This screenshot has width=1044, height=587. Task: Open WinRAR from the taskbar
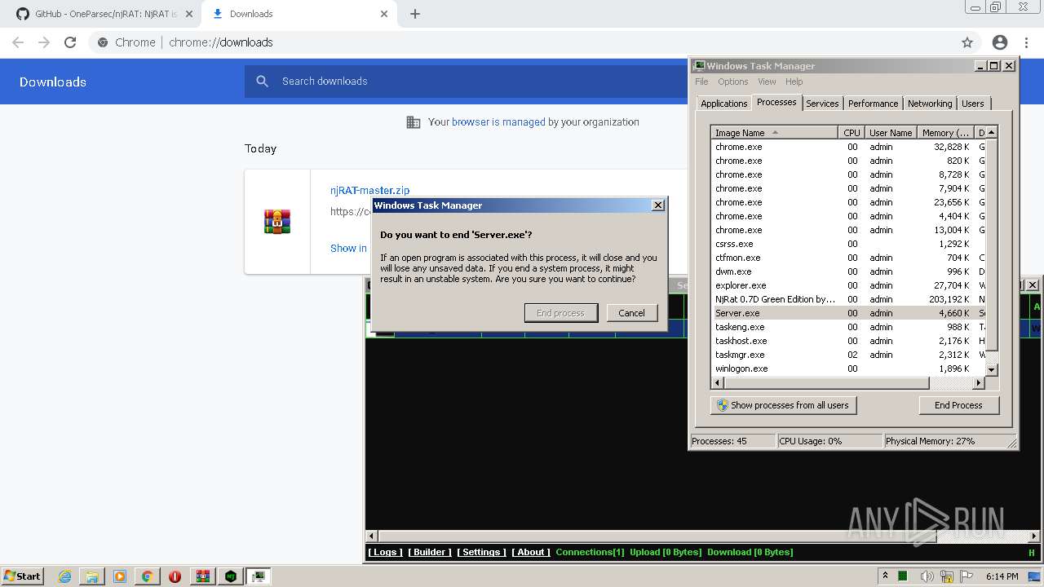(202, 576)
